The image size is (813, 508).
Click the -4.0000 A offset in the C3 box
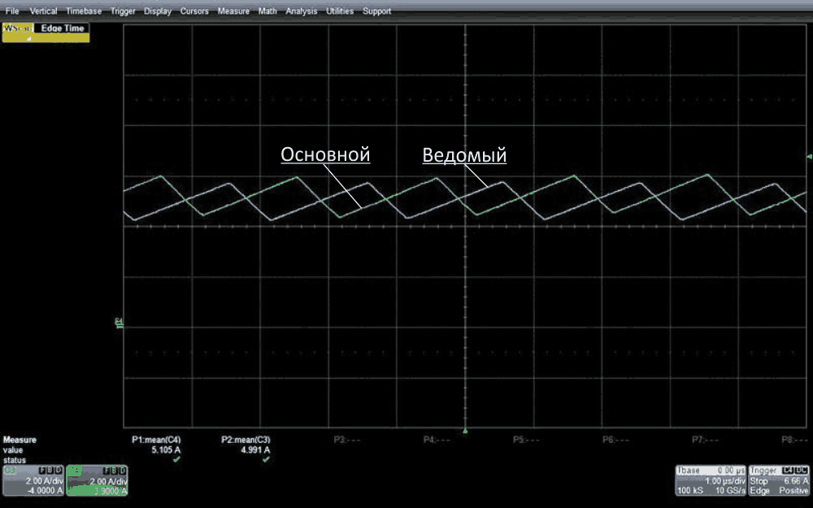(x=44, y=490)
